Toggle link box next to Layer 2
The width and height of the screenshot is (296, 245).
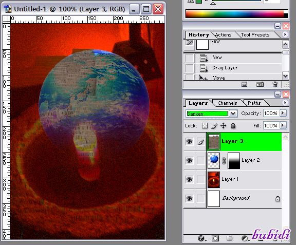coord(200,161)
